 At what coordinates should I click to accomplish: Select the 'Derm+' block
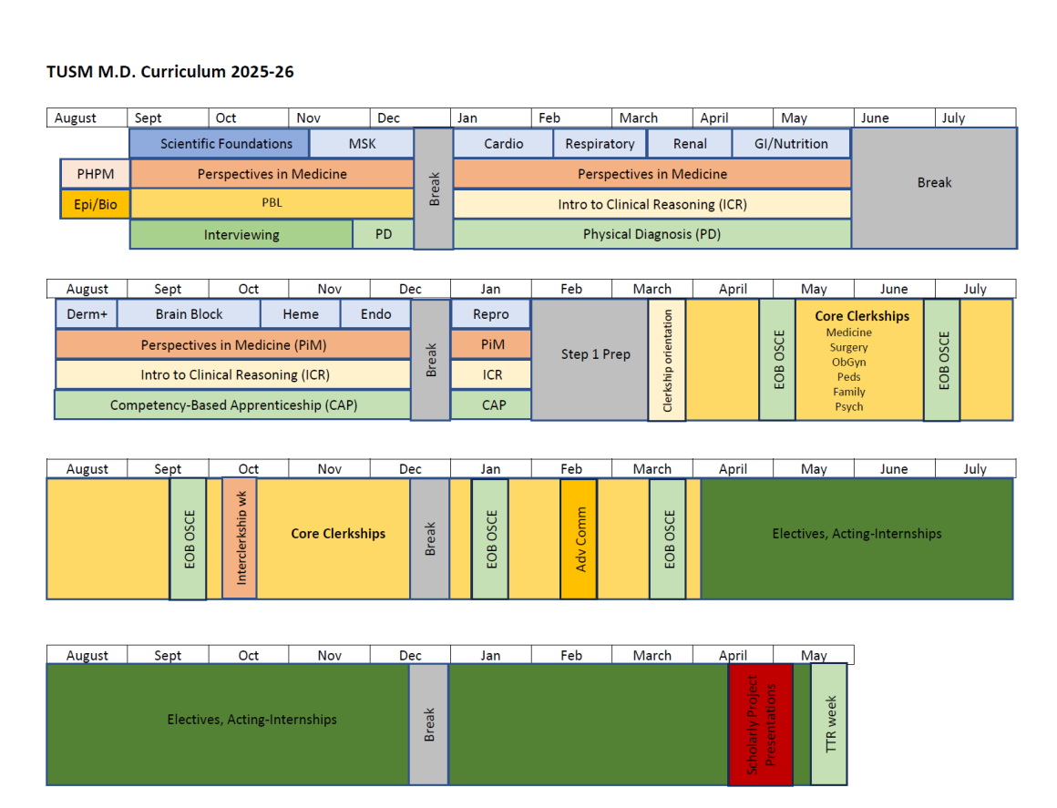coord(87,314)
